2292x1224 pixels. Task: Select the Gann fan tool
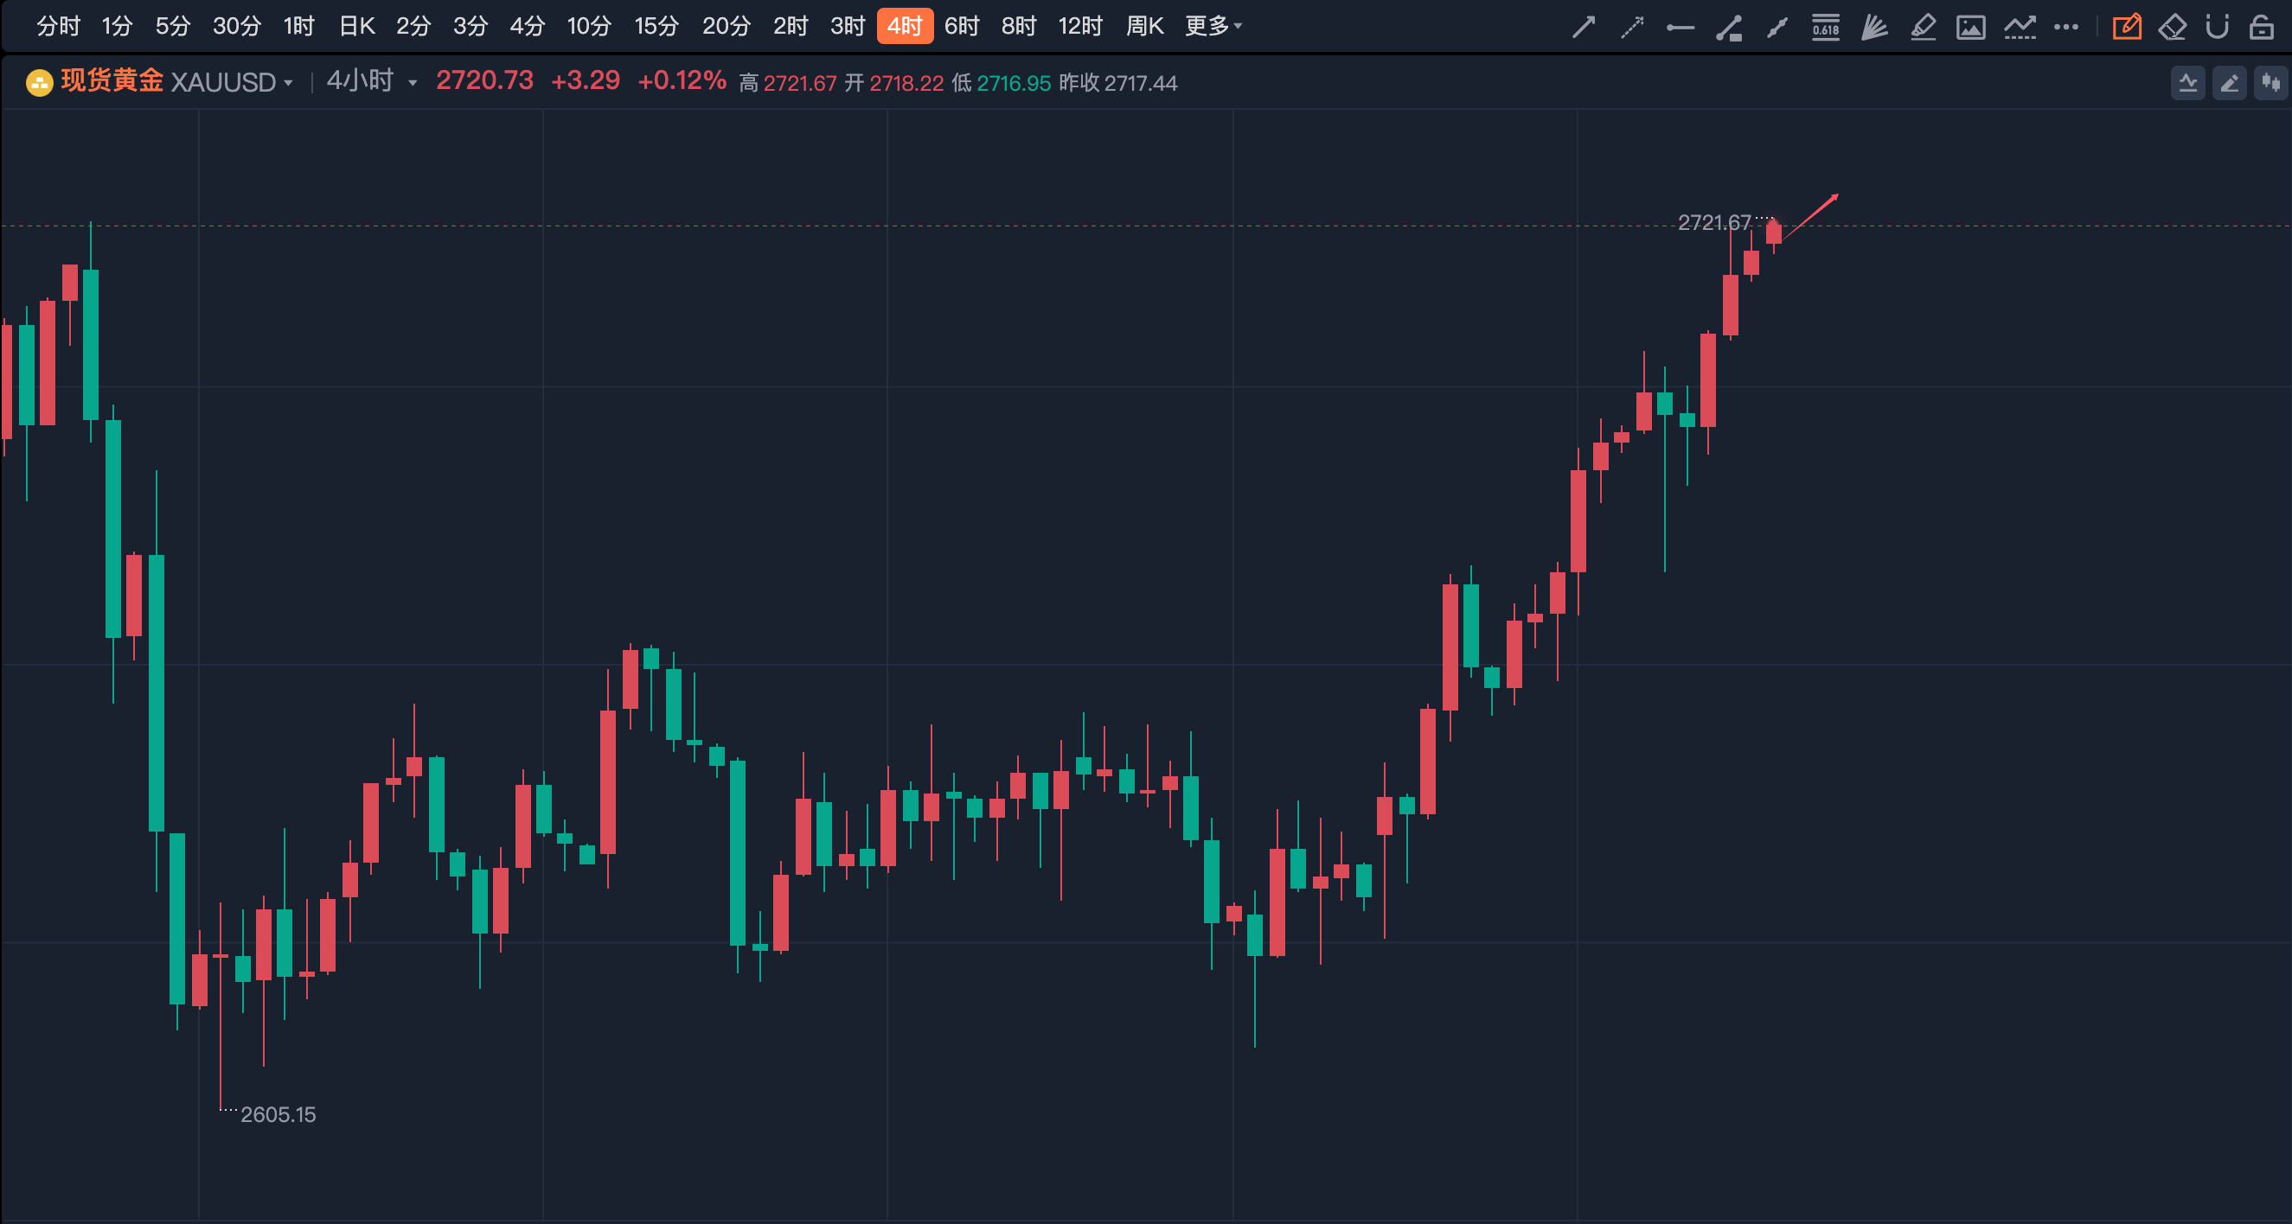(x=1873, y=27)
